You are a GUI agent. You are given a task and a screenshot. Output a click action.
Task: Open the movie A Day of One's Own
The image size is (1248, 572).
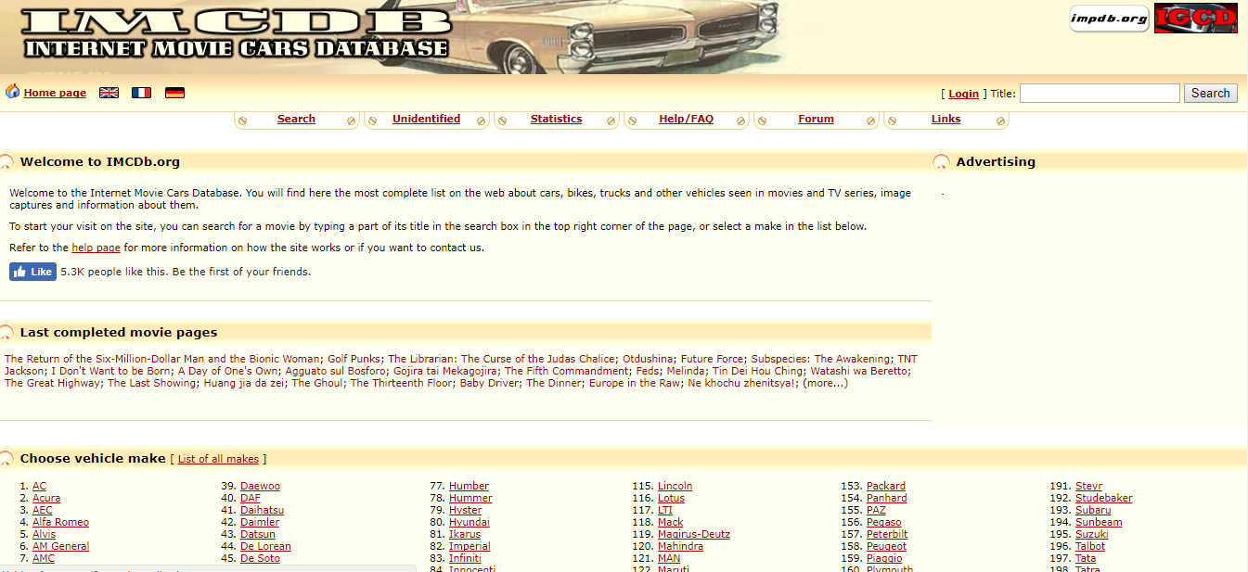(227, 371)
